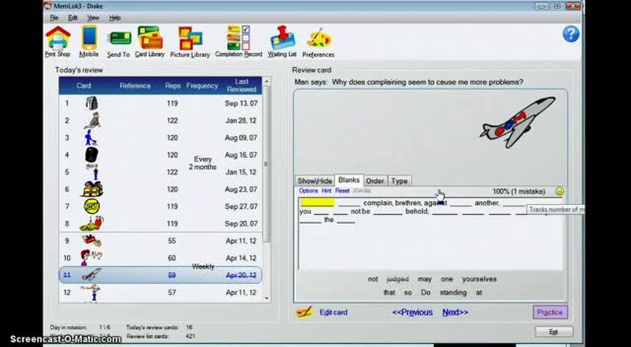Screen dimensions: 631x347
Task: Open the View menu
Action: (x=93, y=18)
